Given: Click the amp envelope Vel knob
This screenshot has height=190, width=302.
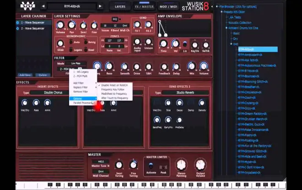Looking at the screenshot, I should click(175, 44).
